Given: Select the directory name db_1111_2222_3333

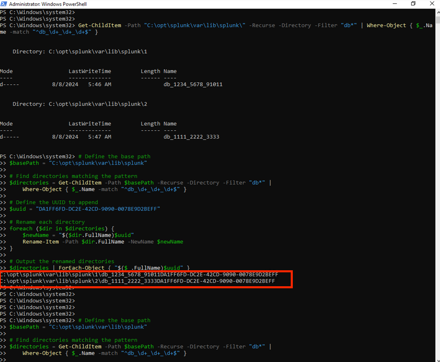Looking at the screenshot, I should [x=191, y=136].
